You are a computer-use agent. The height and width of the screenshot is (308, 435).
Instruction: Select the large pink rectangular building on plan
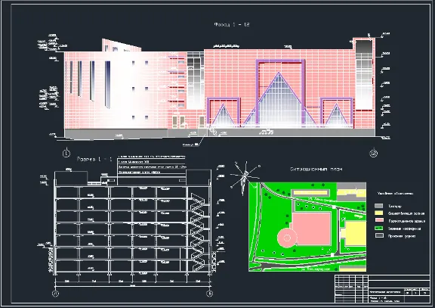point(312,229)
